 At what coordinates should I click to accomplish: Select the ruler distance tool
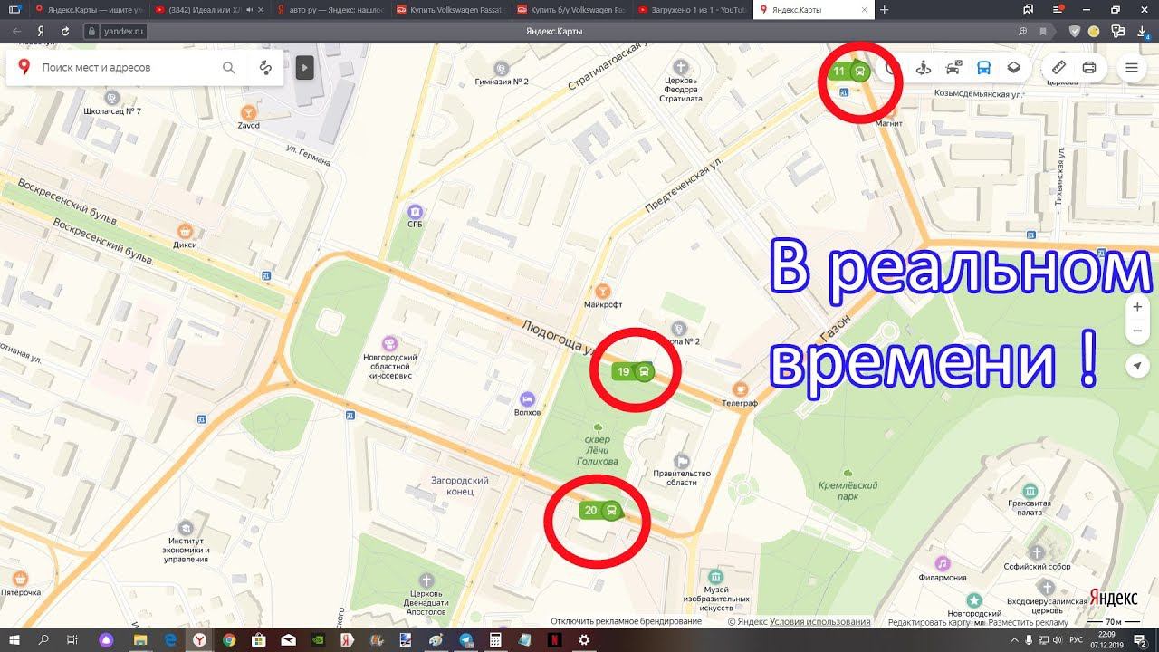click(1059, 67)
